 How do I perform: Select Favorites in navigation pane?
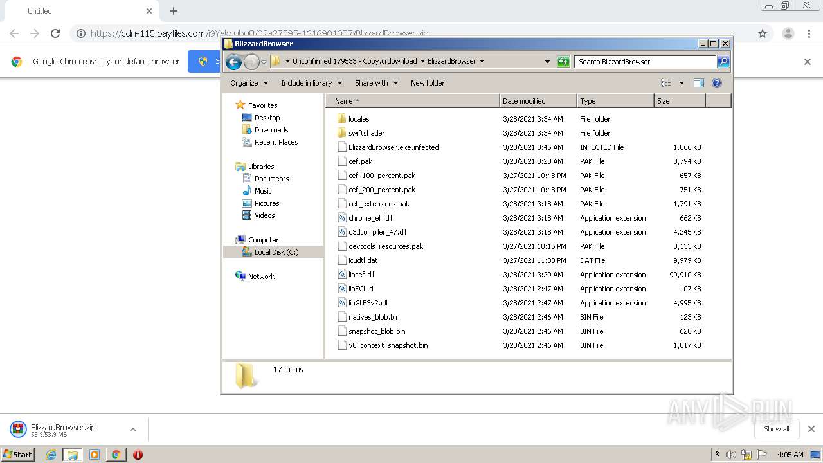pos(262,105)
